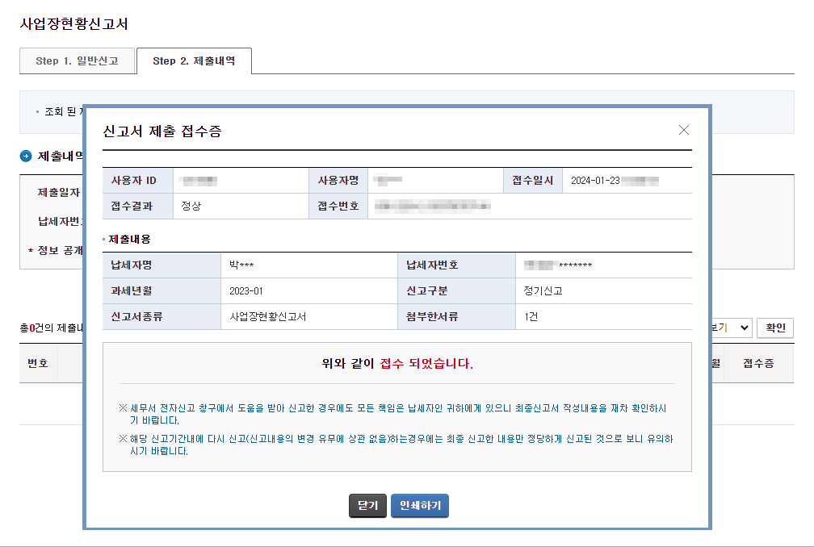This screenshot has height=547, width=814.
Task: Click the 확인 button on the right side
Action: pos(774,328)
